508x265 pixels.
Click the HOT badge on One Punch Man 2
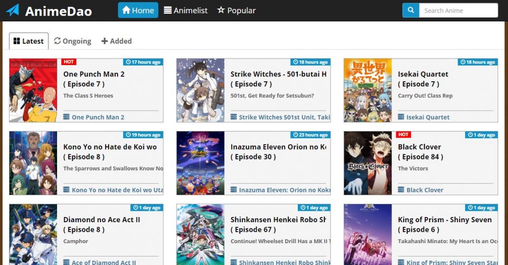point(68,62)
